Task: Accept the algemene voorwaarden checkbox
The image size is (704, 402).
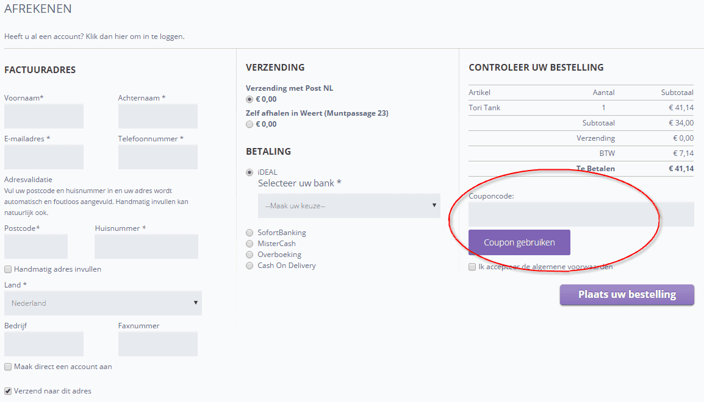Action: [x=472, y=267]
